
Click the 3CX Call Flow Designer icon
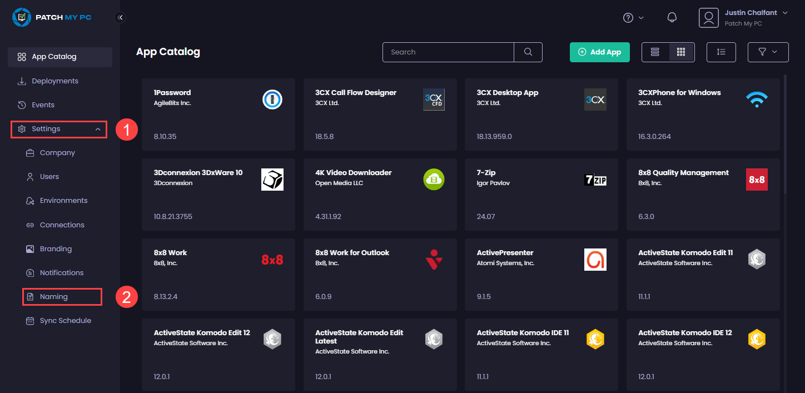tap(434, 100)
